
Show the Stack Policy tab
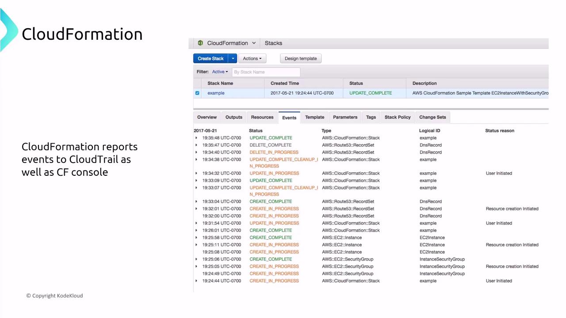tap(398, 117)
